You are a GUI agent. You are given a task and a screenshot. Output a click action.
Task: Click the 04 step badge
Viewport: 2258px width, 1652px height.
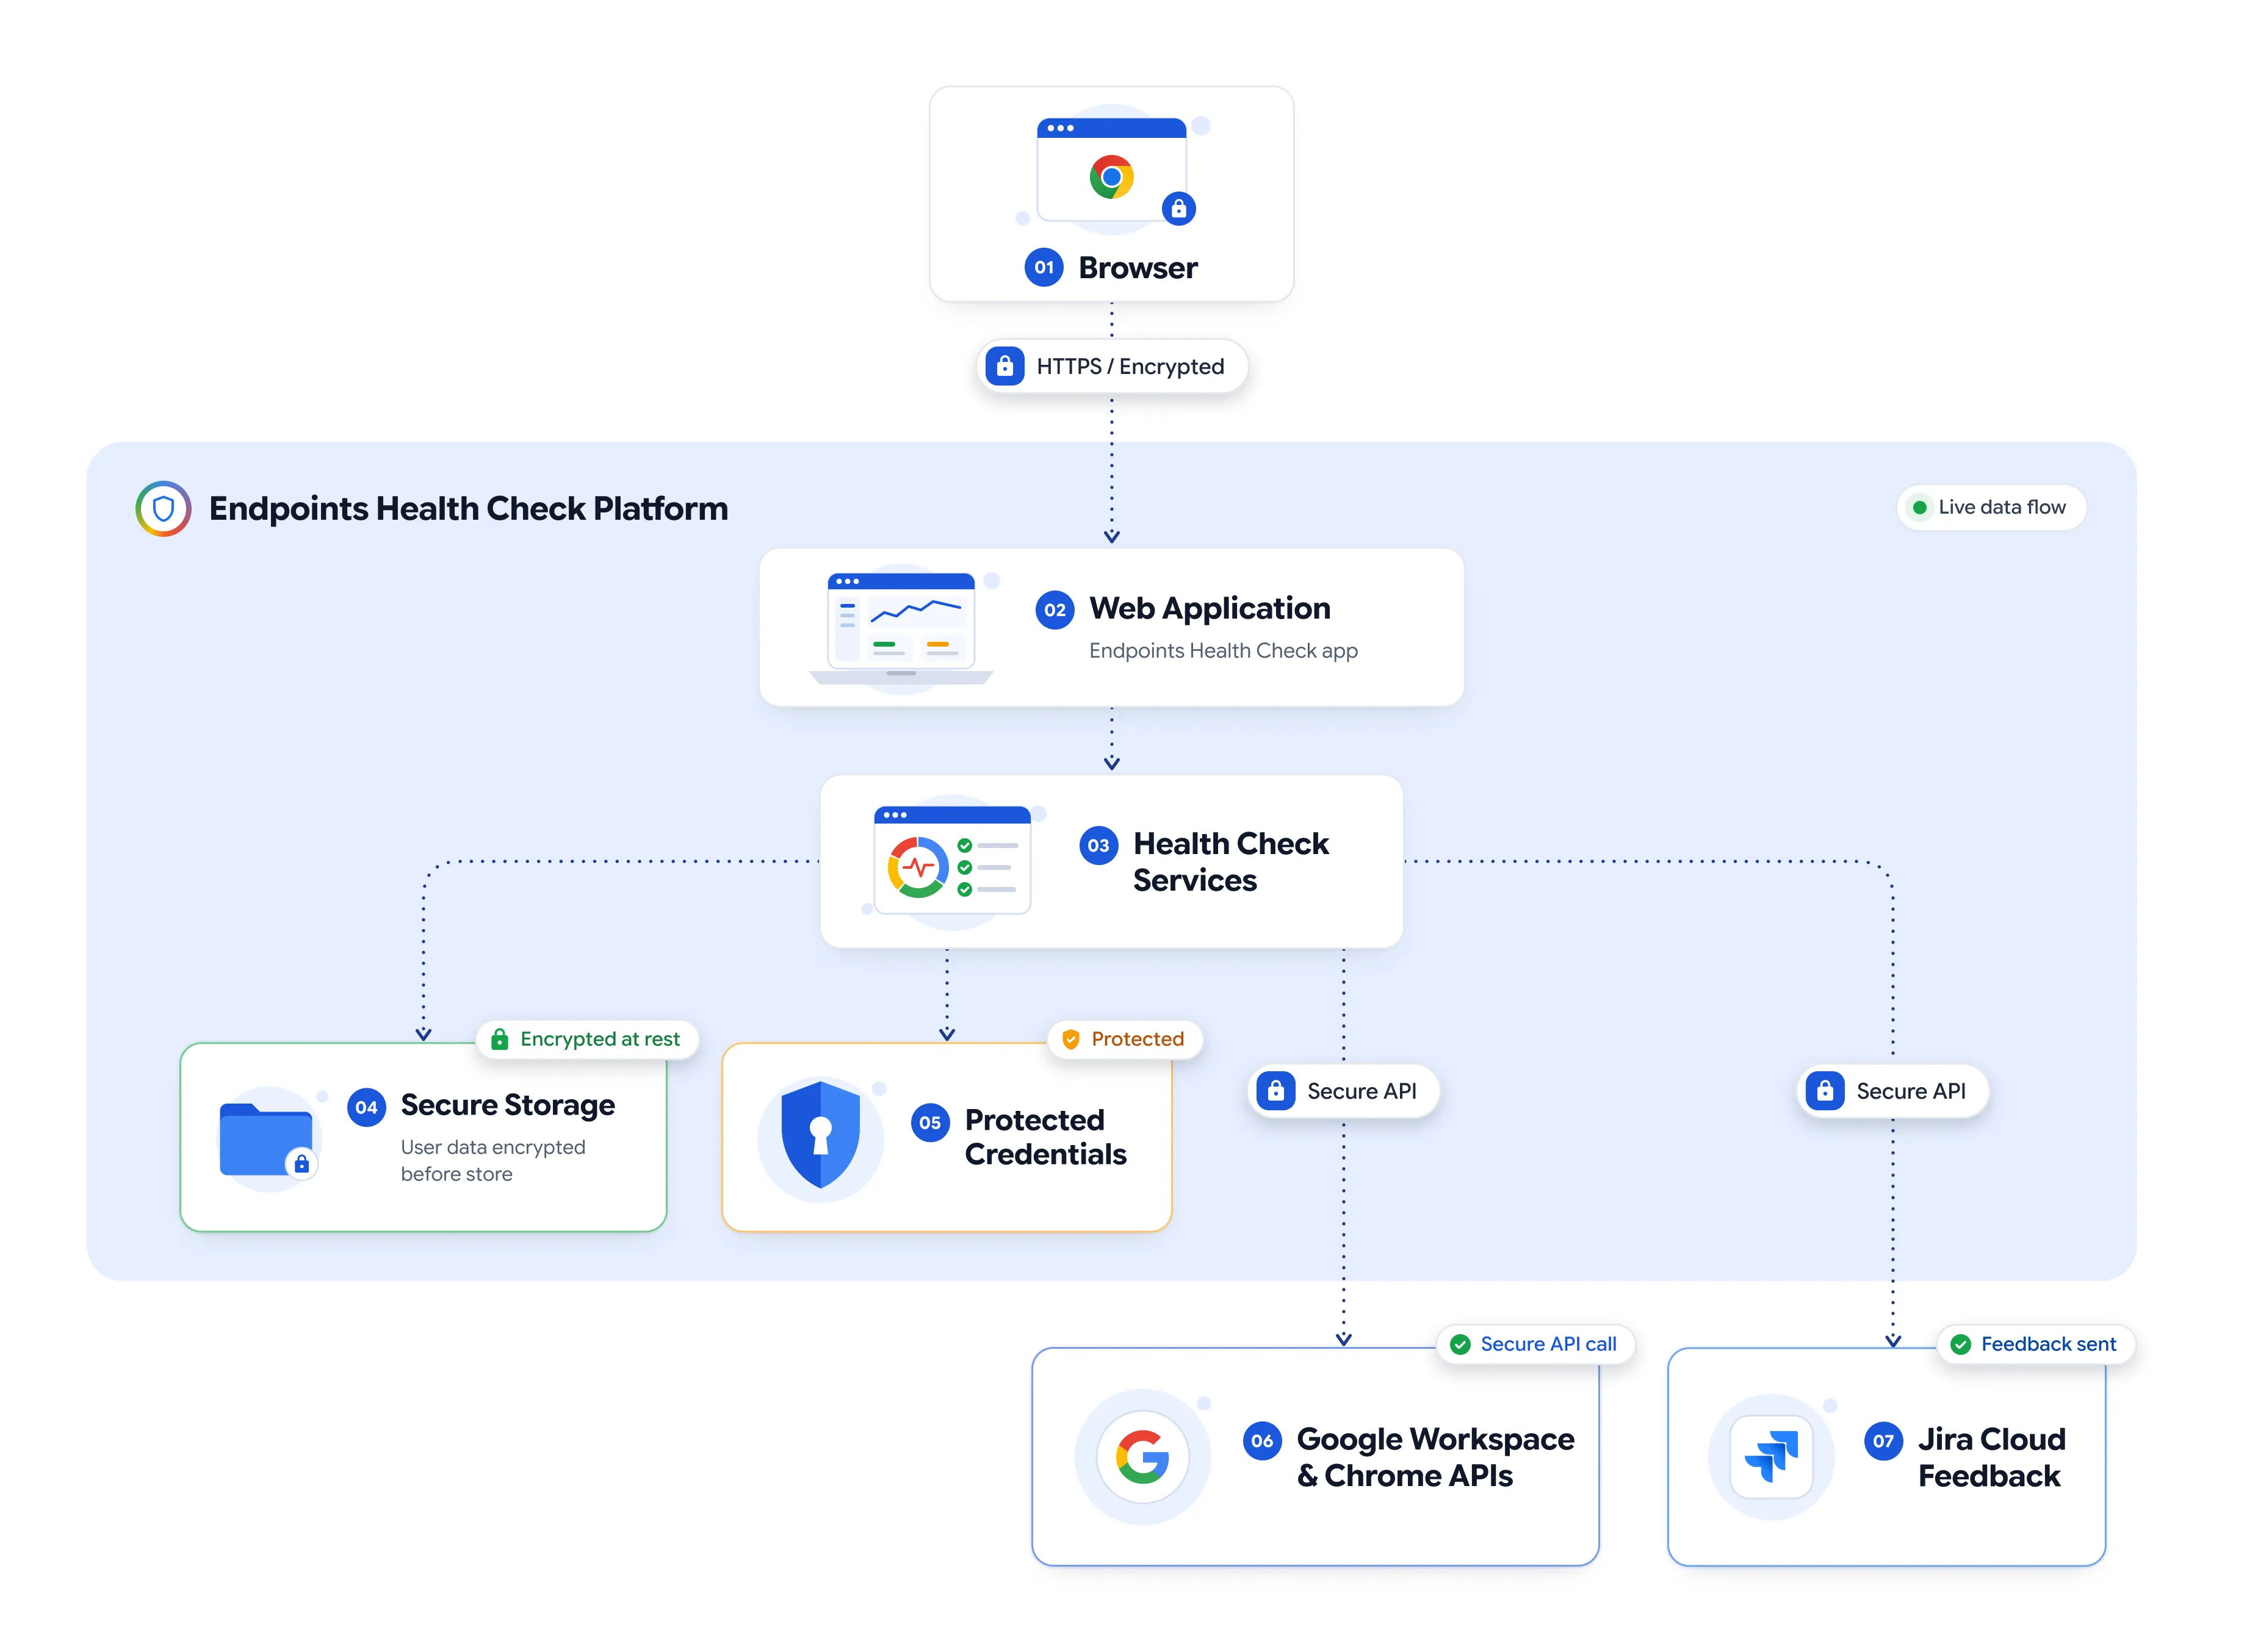(366, 1107)
